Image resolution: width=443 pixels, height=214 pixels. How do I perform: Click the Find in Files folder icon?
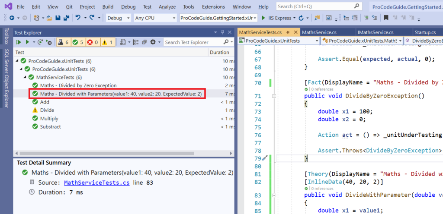coord(317,18)
